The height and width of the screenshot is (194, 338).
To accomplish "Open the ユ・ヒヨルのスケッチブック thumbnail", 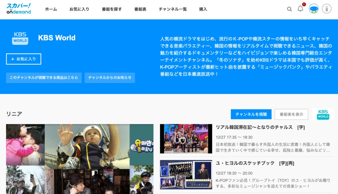I will [x=186, y=175].
